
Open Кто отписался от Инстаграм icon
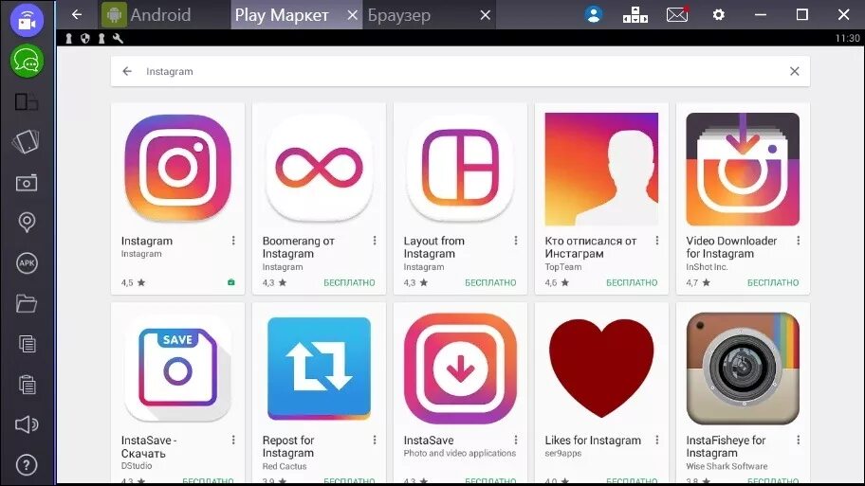click(601, 170)
